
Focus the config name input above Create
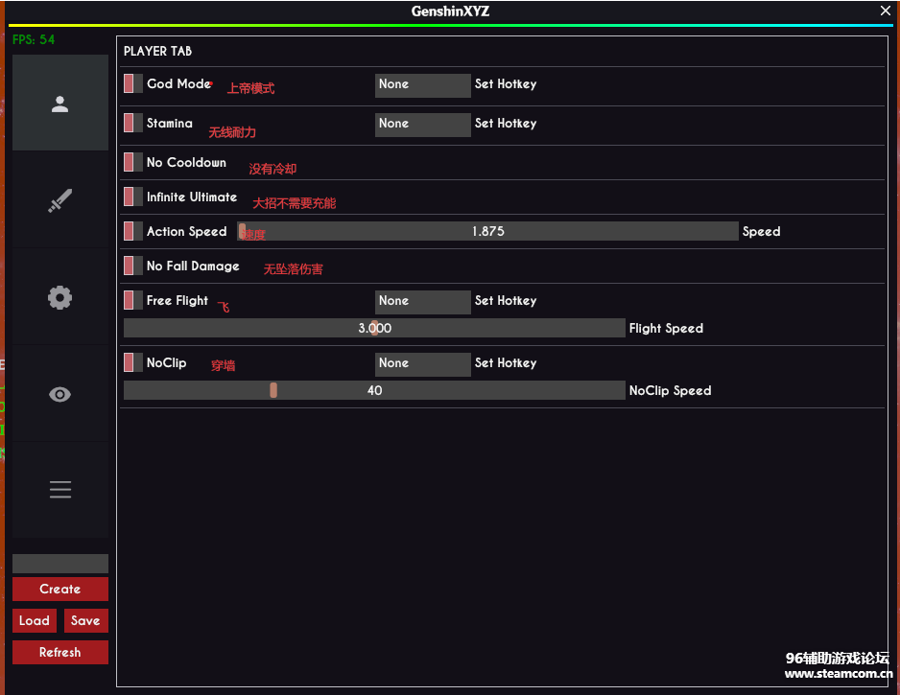coord(60,563)
